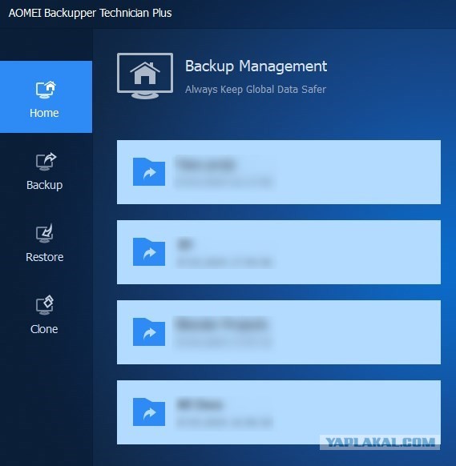Click 'Always Keep Global Data Safer' subtitle
The height and width of the screenshot is (466, 456).
256,90
